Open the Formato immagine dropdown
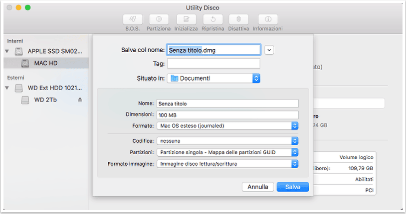The height and width of the screenshot is (214, 406). point(227,164)
